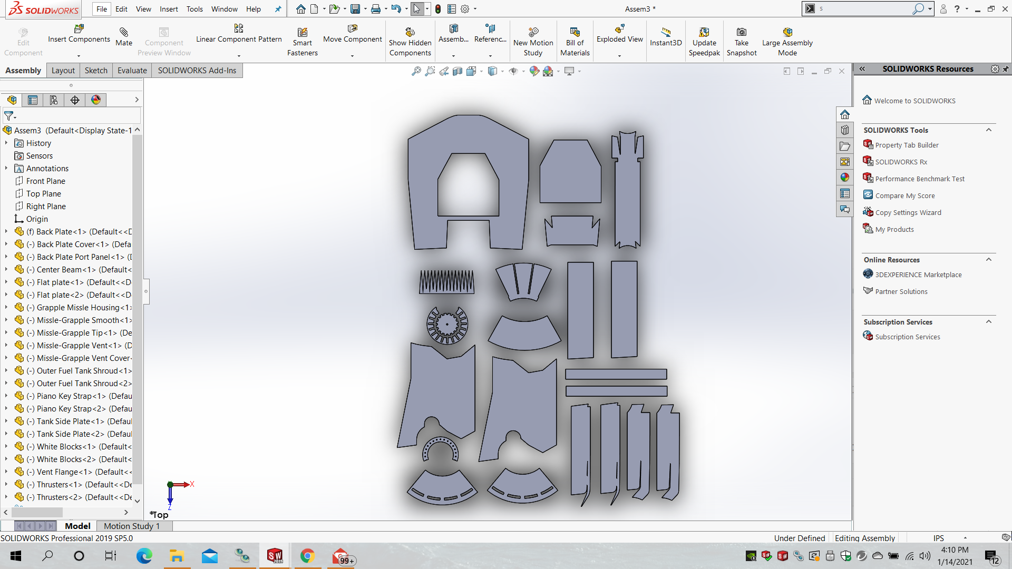The width and height of the screenshot is (1012, 569).
Task: Open DimXpertManager tab icon
Action: [x=75, y=100]
